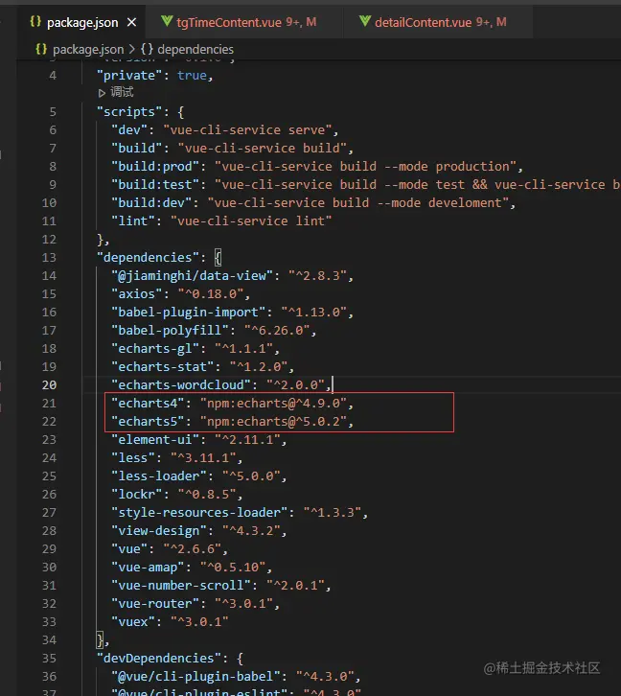Click the true value on line 4
621x696 pixels.
click(x=192, y=76)
